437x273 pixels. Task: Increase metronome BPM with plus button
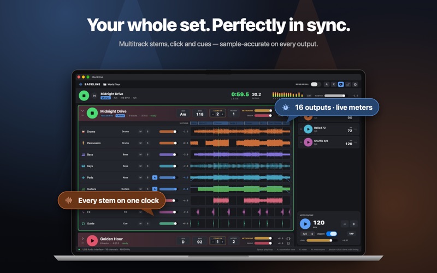353,224
